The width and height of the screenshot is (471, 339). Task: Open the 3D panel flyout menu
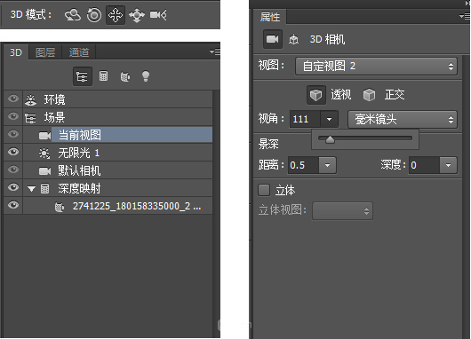(x=215, y=51)
